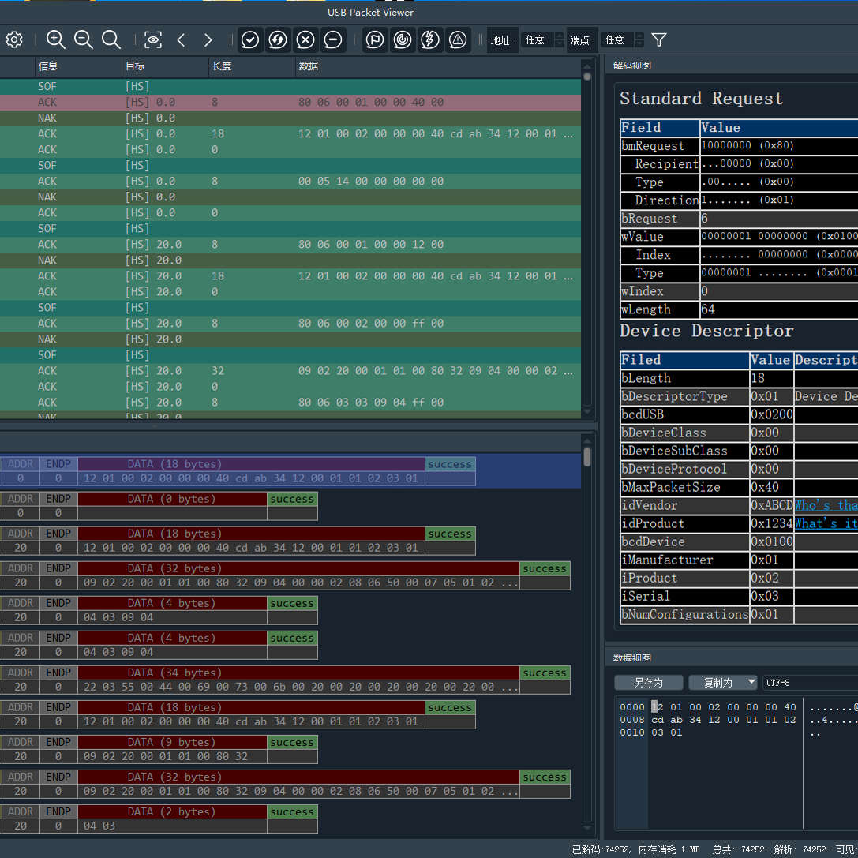Click the zoom in magnifier
Image resolution: width=858 pixels, height=858 pixels.
point(55,39)
